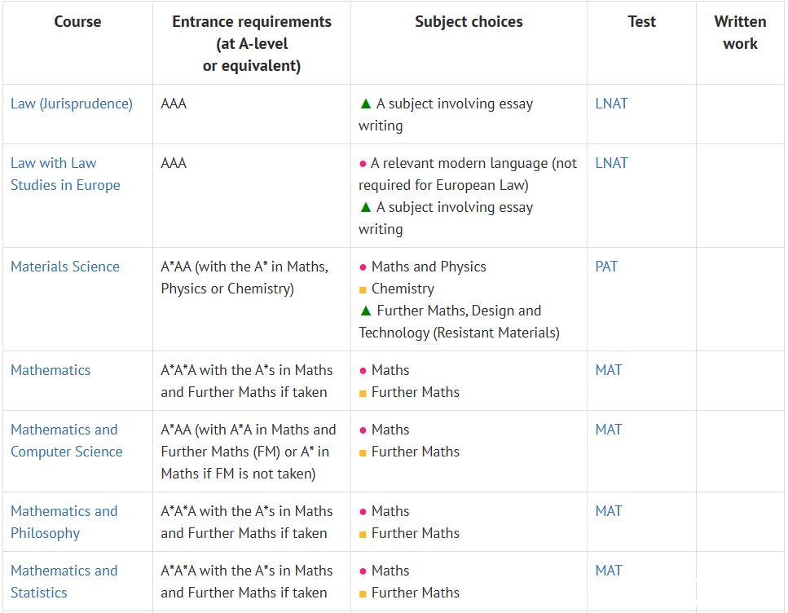Select the 'Written work' column header
The width and height of the screenshot is (788, 613).
pyautogui.click(x=740, y=33)
